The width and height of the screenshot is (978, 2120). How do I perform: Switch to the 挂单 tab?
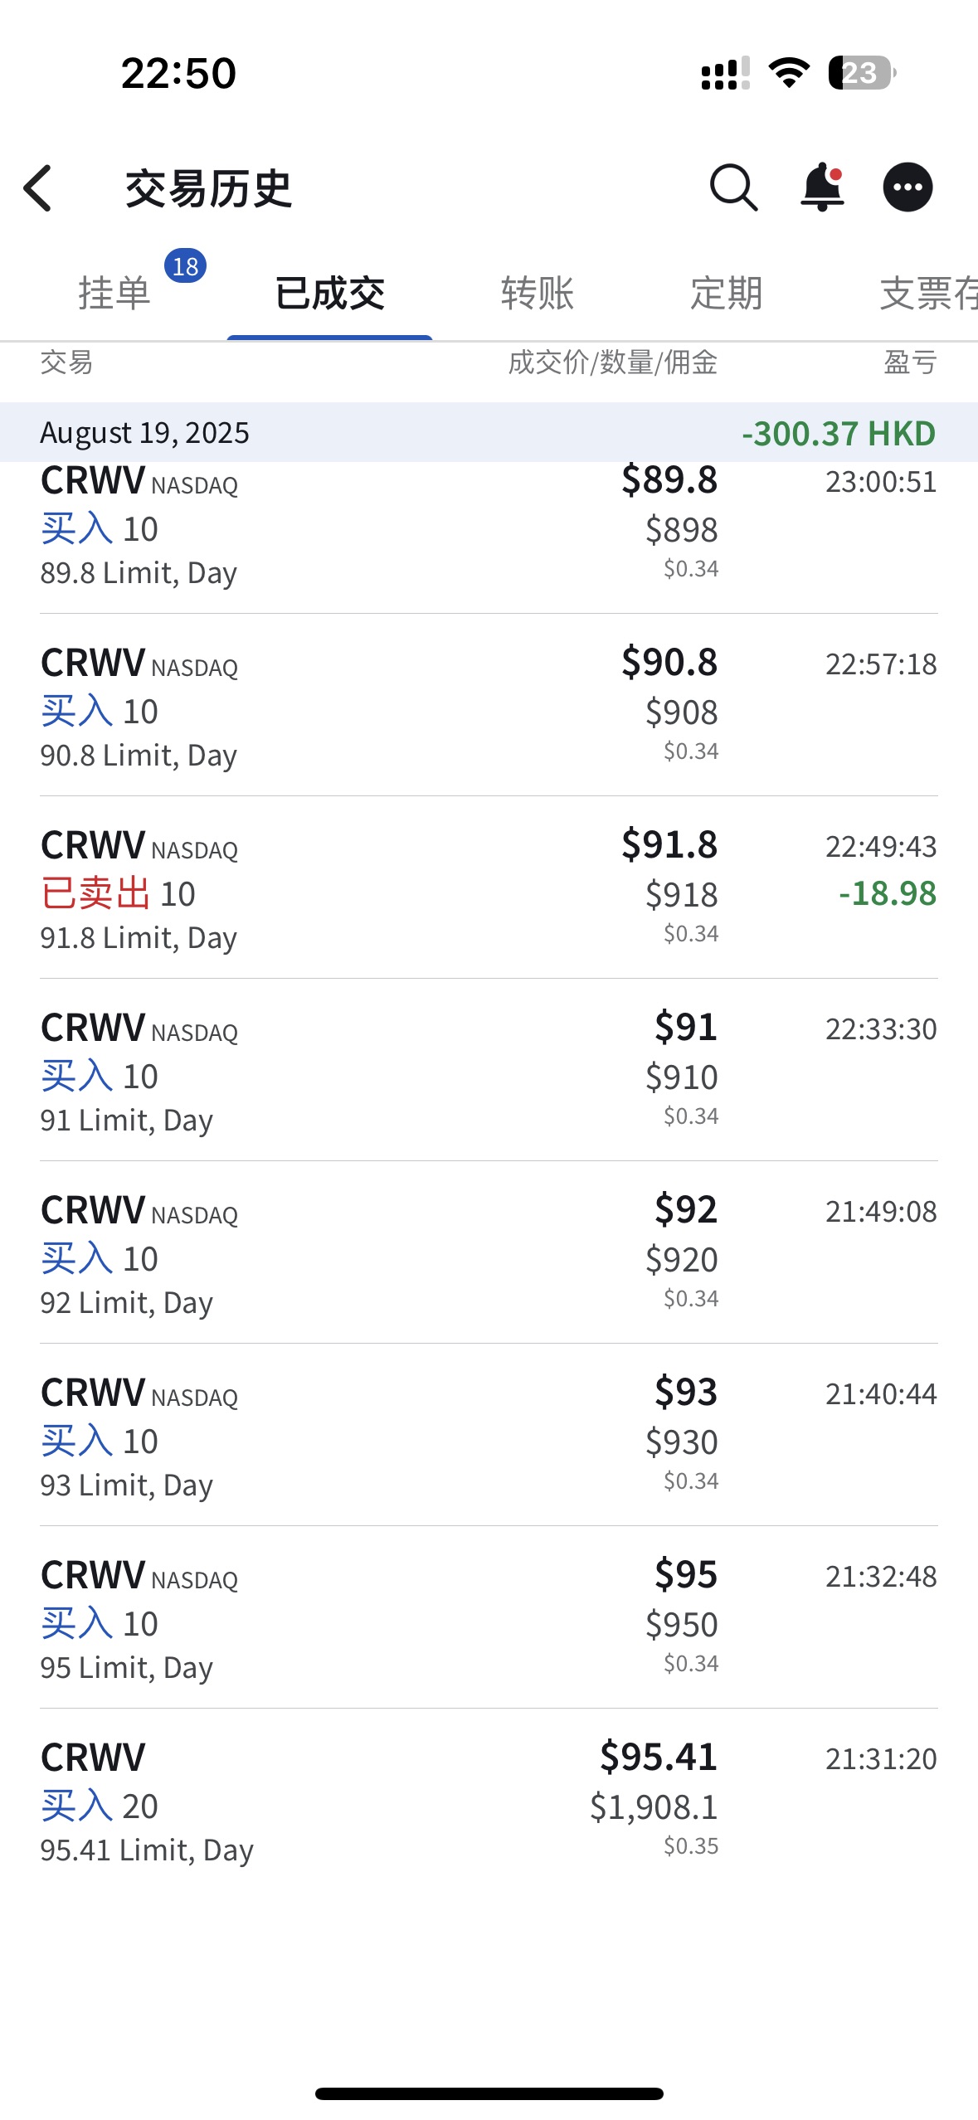click(x=114, y=294)
